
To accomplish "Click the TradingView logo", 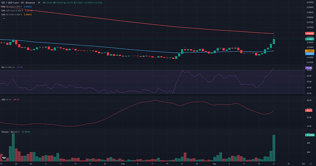I will coord(4,158).
